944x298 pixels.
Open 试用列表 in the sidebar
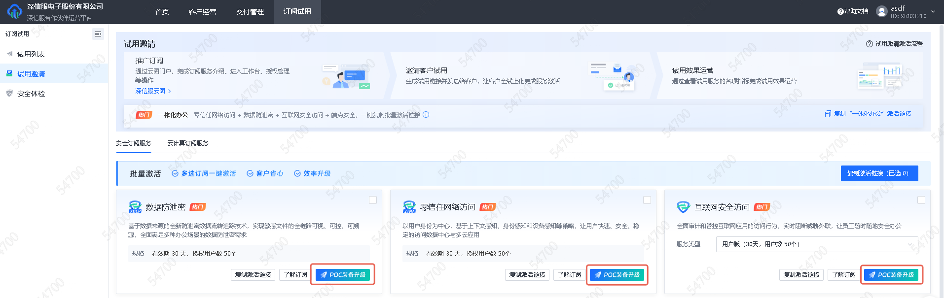click(31, 54)
